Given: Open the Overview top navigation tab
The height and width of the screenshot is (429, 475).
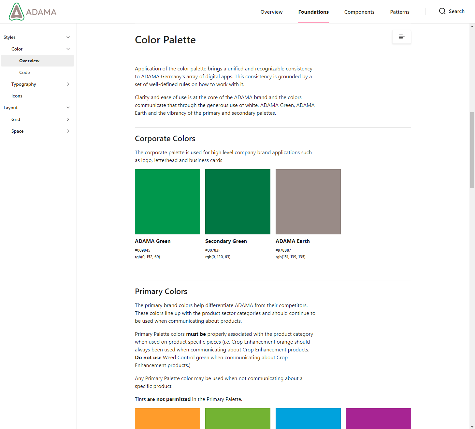Looking at the screenshot, I should 271,12.
